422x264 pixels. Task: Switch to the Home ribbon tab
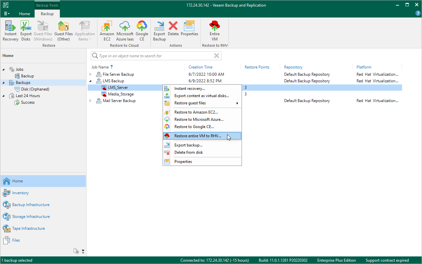[x=25, y=14]
